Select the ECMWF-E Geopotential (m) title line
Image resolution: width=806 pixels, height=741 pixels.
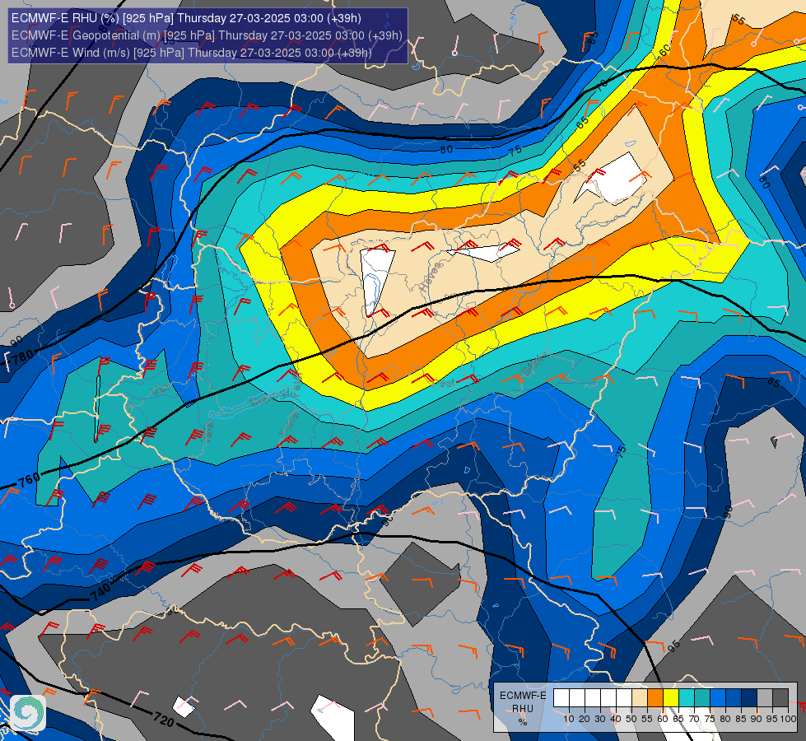pos(207,35)
